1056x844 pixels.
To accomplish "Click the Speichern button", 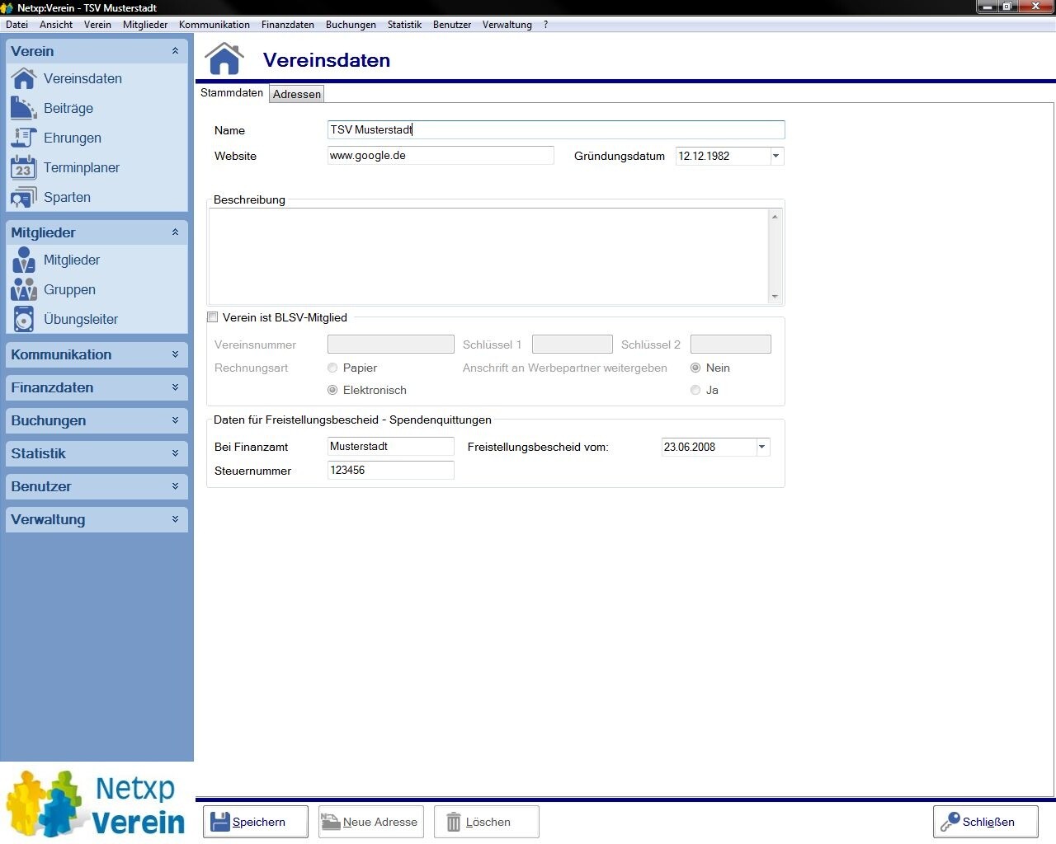I will (256, 822).
